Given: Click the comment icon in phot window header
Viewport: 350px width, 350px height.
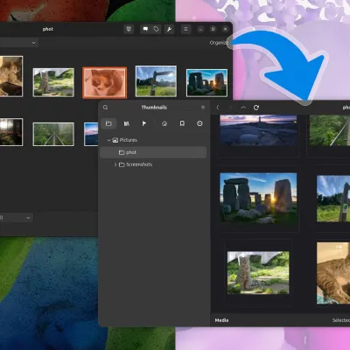Looking at the screenshot, I should point(145,29).
